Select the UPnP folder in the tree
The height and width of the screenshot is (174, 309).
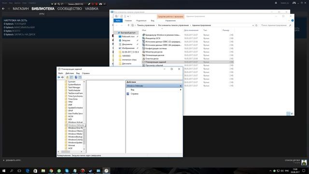70,111
